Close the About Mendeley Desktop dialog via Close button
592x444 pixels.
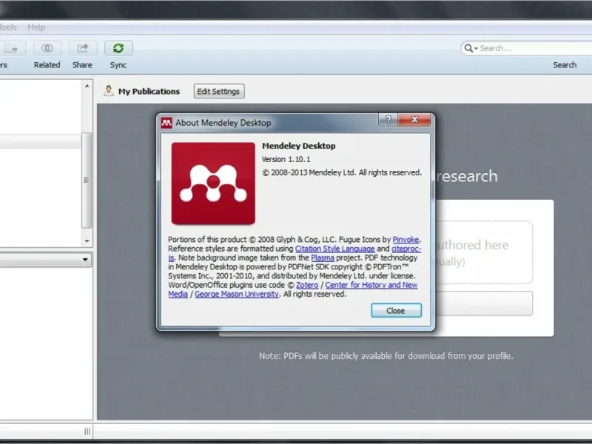click(396, 310)
